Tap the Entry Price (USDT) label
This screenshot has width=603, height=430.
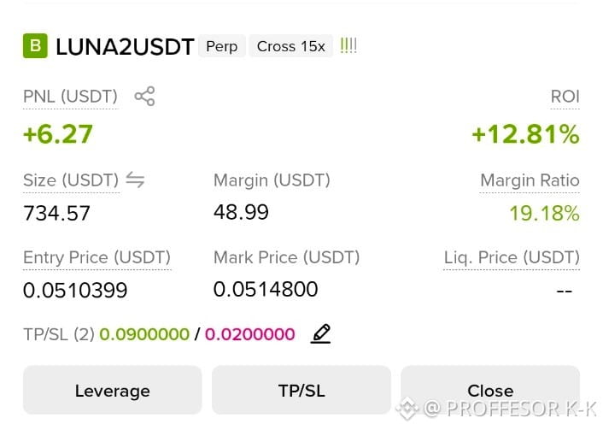click(x=97, y=257)
